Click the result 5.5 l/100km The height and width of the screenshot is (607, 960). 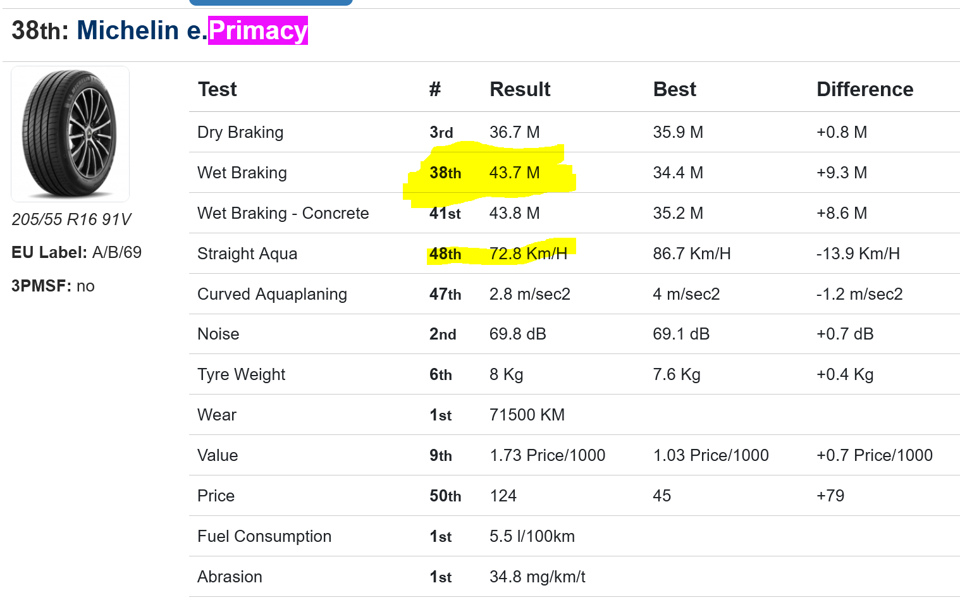coord(532,536)
